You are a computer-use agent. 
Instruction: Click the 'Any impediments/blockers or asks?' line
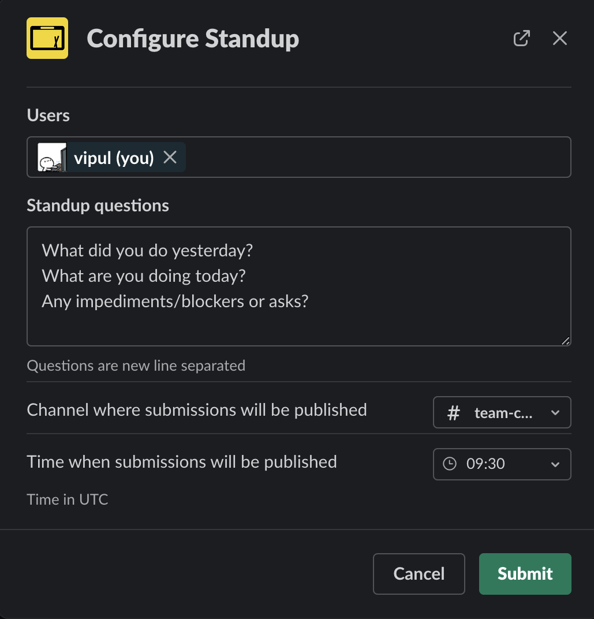pyautogui.click(x=175, y=301)
